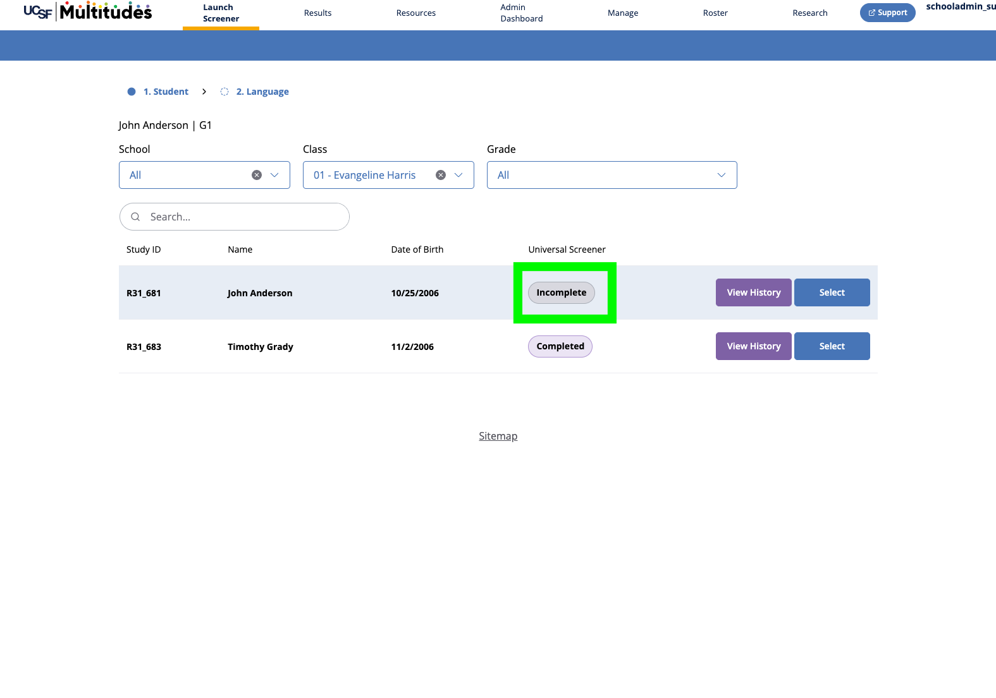
Task: Click the Student step circle indicator
Action: pos(132,92)
